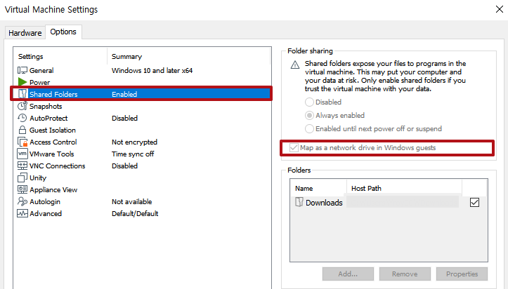Viewport: 508px width, 289px height.
Task: Click the General monitor icon
Action: (22, 70)
